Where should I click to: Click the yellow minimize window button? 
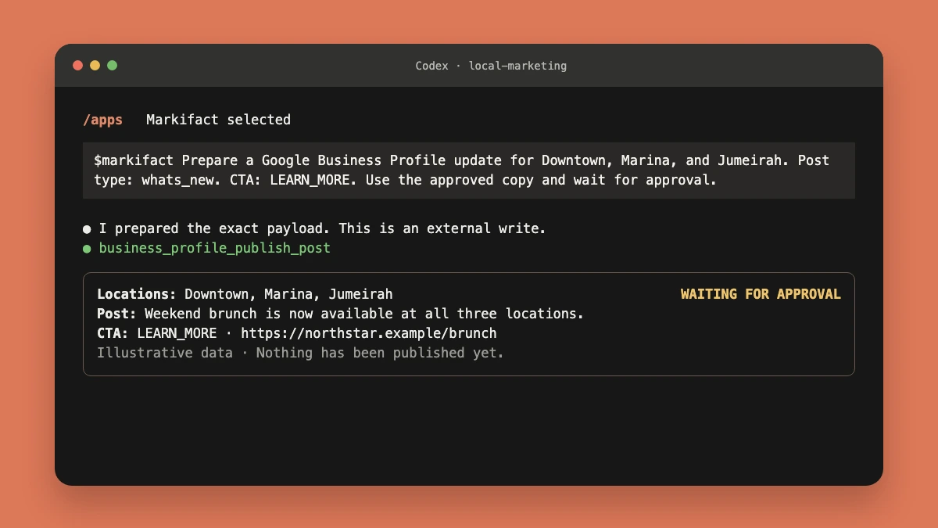click(x=95, y=66)
